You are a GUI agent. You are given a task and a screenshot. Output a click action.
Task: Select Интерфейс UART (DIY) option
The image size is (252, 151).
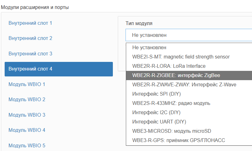click(159, 122)
